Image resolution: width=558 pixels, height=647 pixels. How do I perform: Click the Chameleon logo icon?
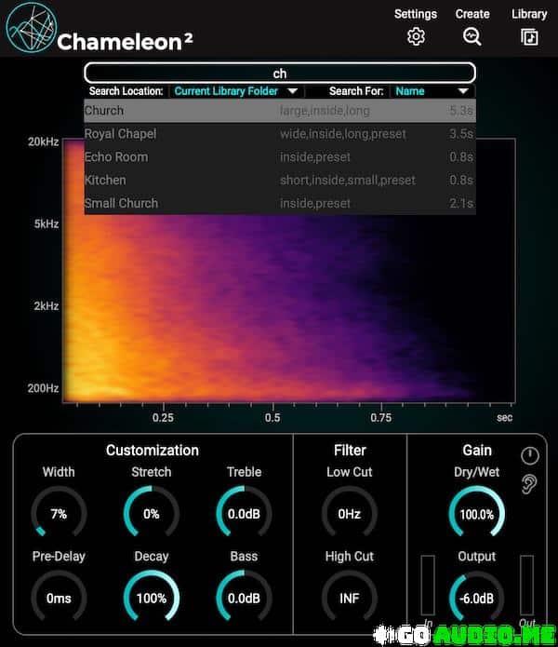coord(32,27)
